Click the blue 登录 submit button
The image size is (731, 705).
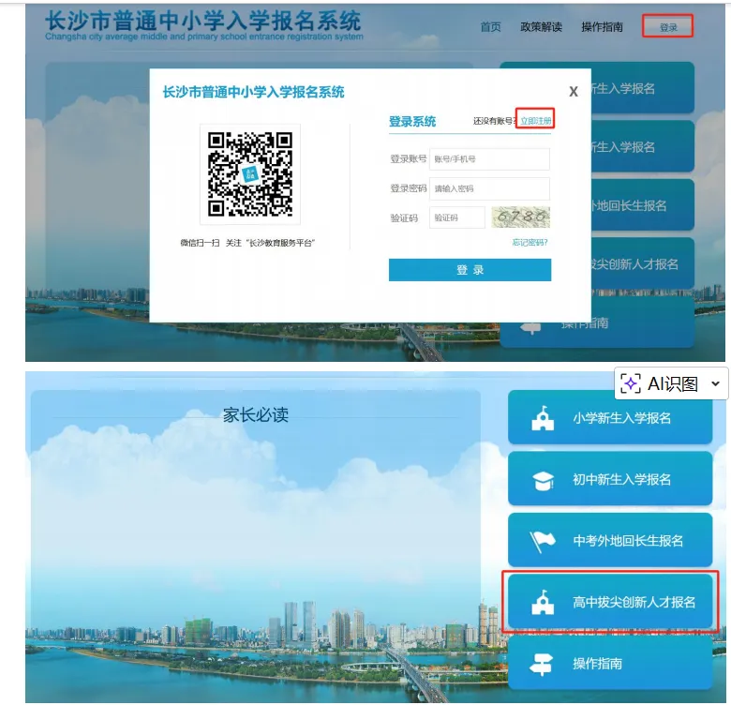(x=470, y=270)
